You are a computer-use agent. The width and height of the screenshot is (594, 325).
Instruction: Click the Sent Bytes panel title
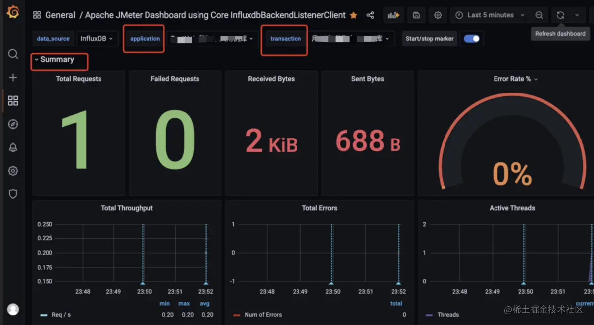coord(368,79)
